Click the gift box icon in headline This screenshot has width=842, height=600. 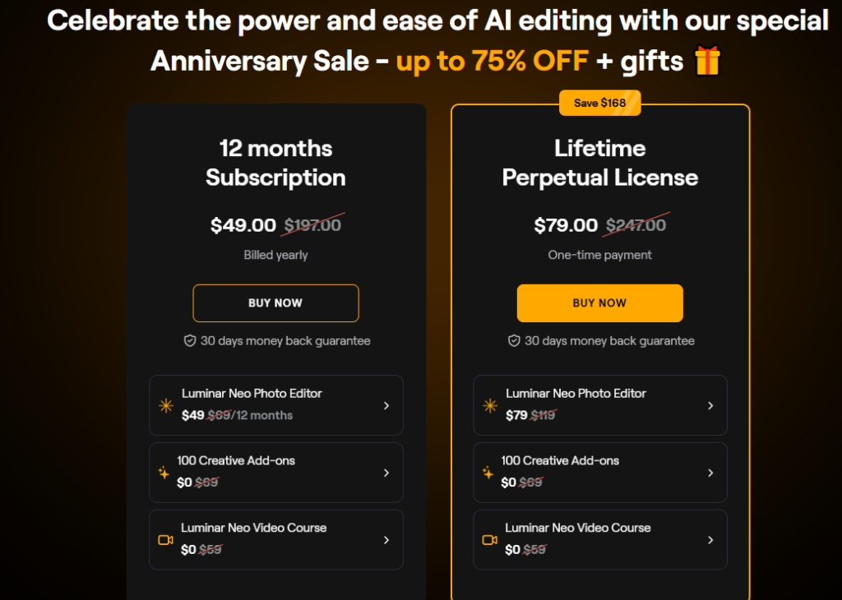click(x=707, y=60)
